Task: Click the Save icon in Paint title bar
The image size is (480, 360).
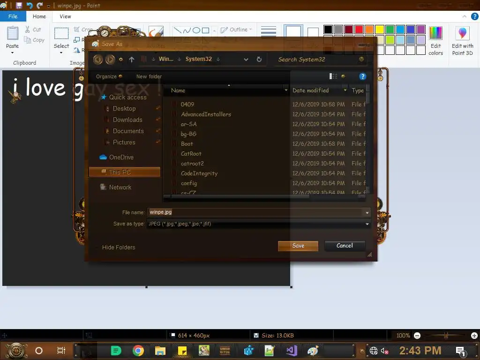Action: click(19, 5)
